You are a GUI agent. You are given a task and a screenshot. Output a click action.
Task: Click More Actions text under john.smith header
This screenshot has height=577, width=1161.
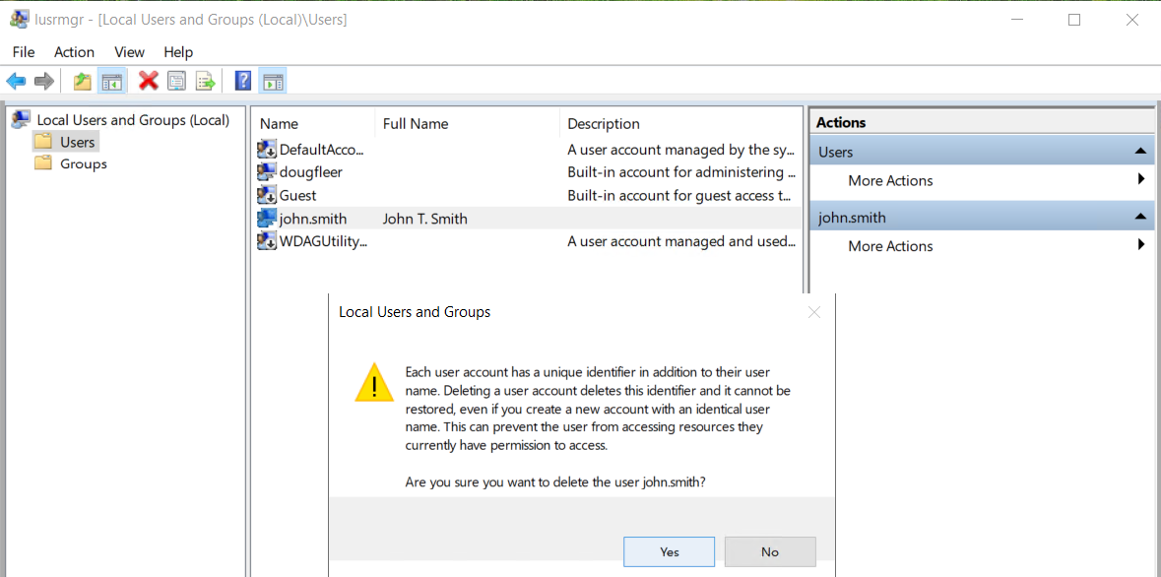click(x=890, y=246)
